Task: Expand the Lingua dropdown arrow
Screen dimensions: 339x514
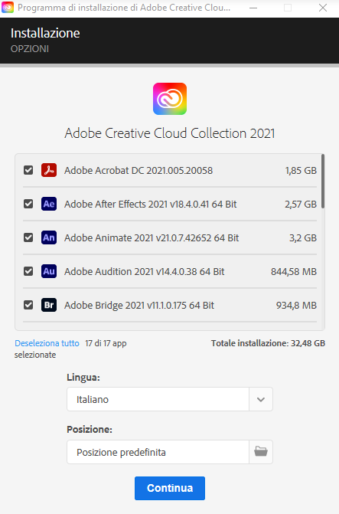Action: (261, 399)
